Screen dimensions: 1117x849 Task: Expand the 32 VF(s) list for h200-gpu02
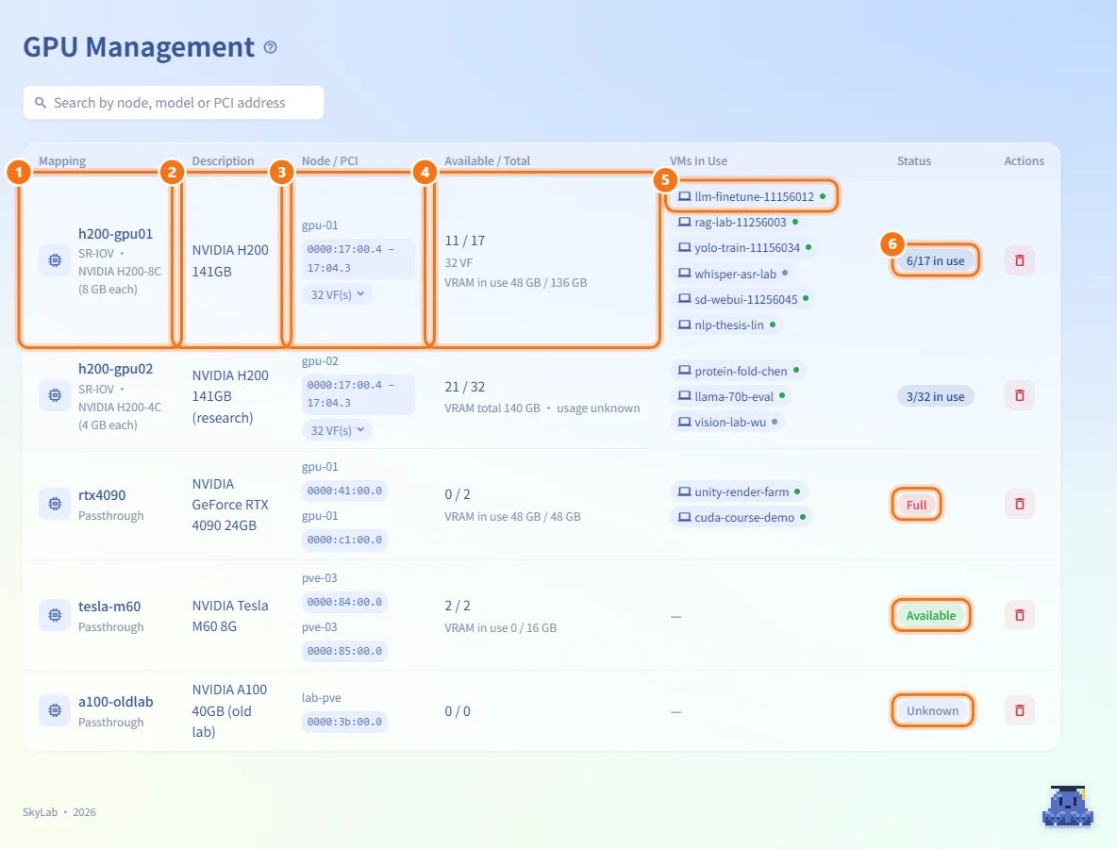click(337, 430)
